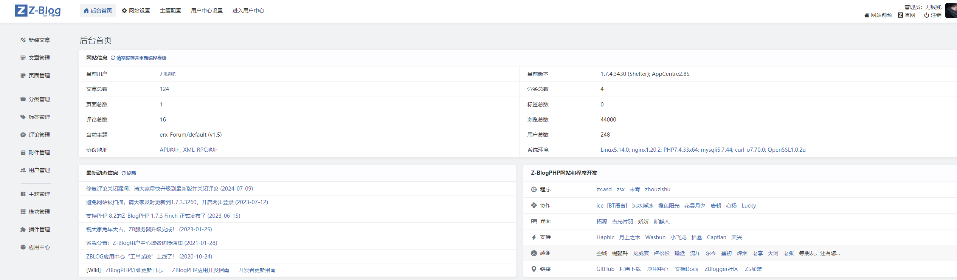Open the ZBlogPHP应用开发指南 wiki link

[200, 270]
